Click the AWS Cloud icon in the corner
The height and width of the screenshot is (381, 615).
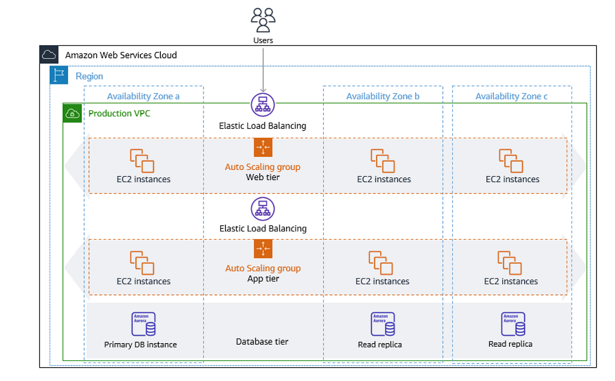click(49, 55)
